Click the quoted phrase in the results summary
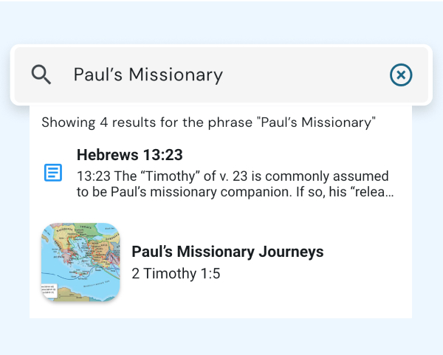Viewport: 443px width, 355px height. tap(316, 123)
